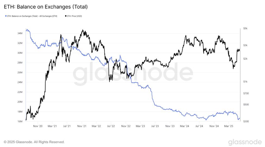Click the 24M label on left axis
Image resolution: width=265 pixels, height=147 pixels.
point(20,82)
